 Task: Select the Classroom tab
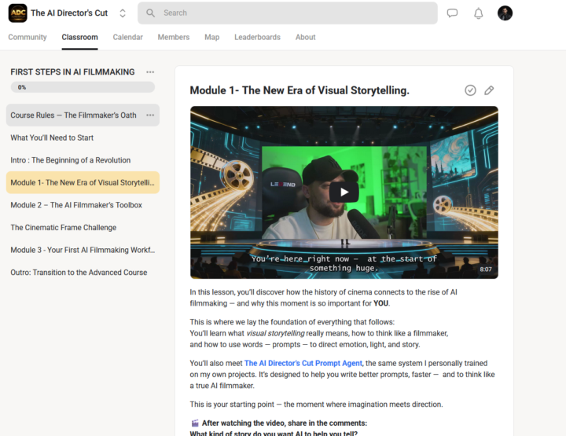[x=79, y=37]
